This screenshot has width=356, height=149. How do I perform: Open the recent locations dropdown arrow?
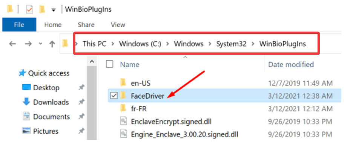coord(41,44)
